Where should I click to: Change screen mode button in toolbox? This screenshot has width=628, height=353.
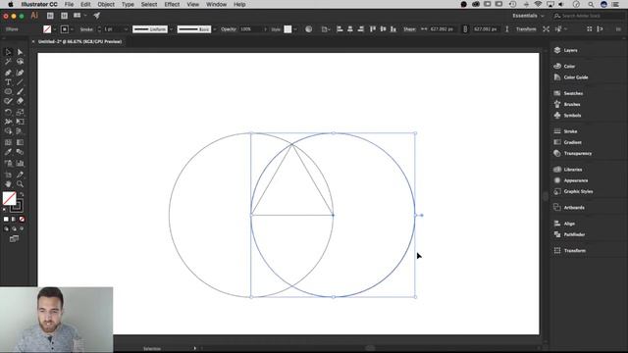pos(14,239)
